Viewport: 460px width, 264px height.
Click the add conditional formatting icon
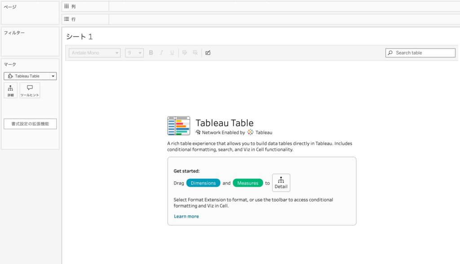185,53
